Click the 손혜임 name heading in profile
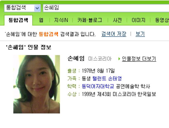Image resolution: width=169 pixels, height=128 pixels. click(x=76, y=59)
